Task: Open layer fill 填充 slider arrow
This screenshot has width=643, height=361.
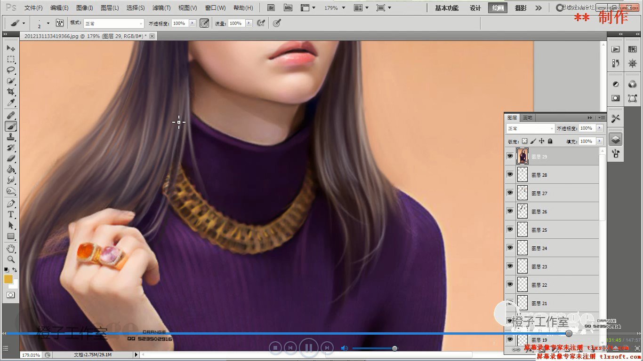Action: [600, 141]
